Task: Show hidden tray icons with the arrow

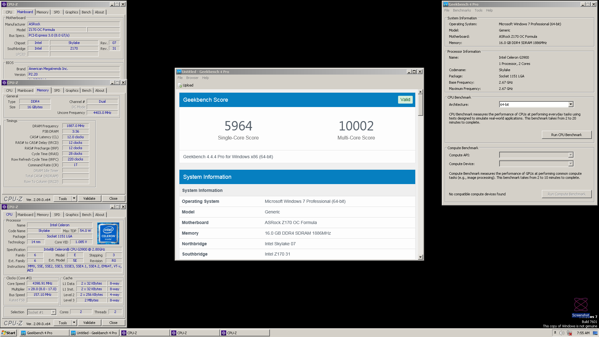Action: pyautogui.click(x=555, y=333)
